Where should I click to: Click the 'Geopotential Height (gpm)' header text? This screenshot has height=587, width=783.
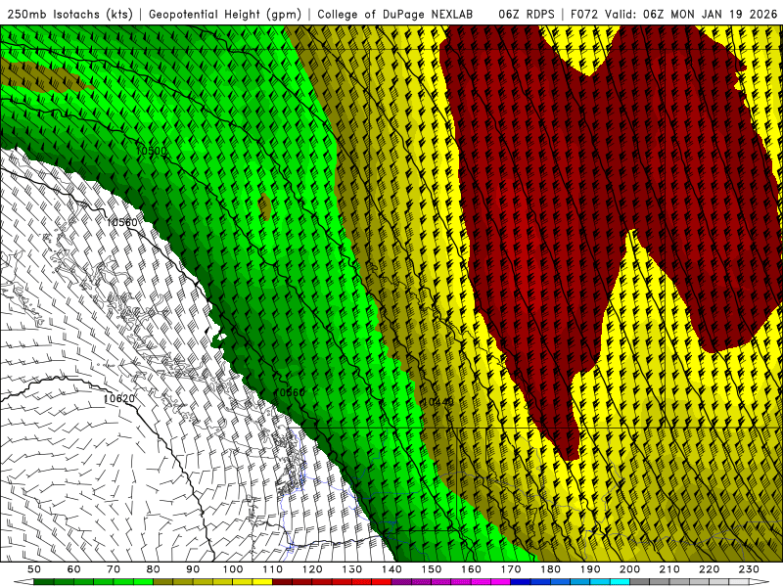tap(225, 14)
